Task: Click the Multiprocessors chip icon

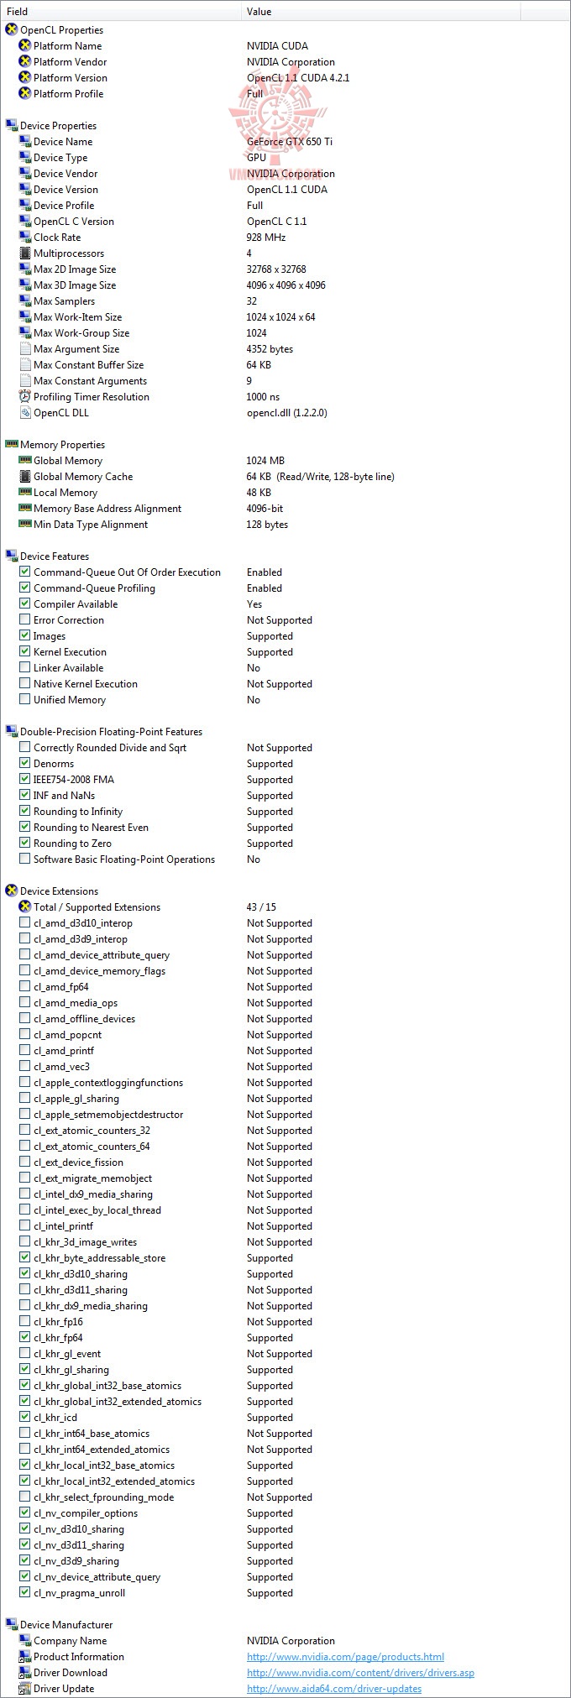Action: [24, 253]
